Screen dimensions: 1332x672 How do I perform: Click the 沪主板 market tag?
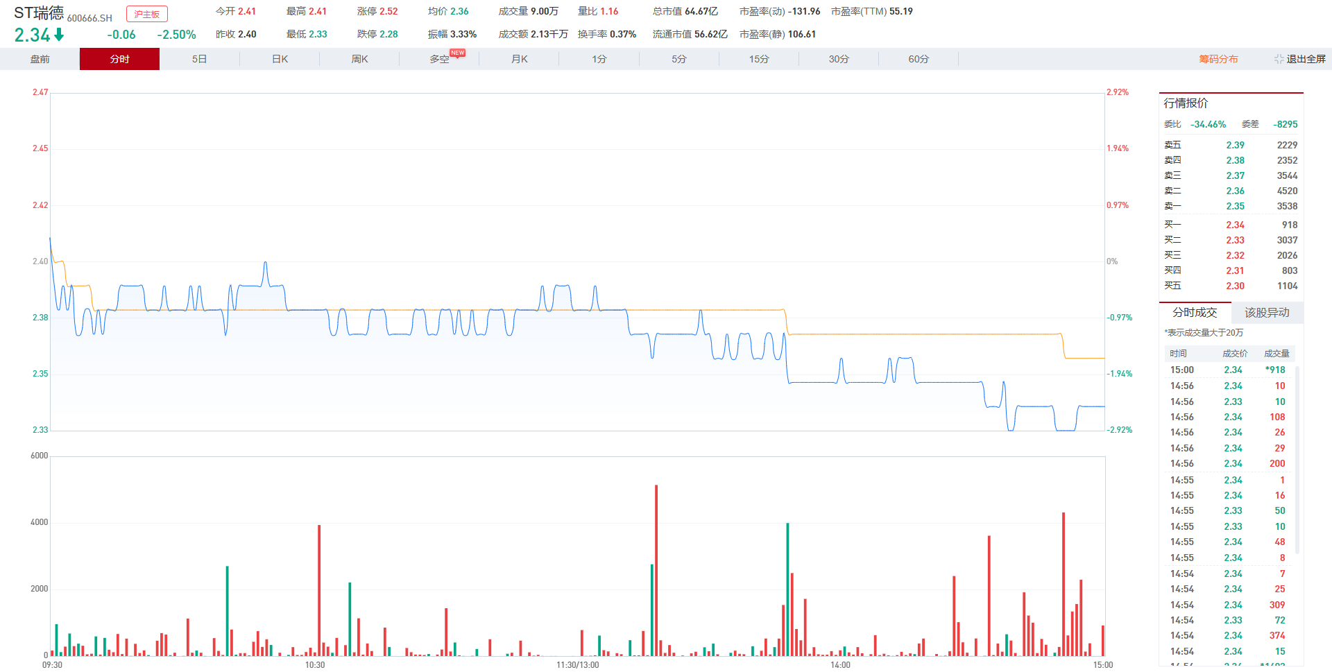pyautogui.click(x=147, y=14)
